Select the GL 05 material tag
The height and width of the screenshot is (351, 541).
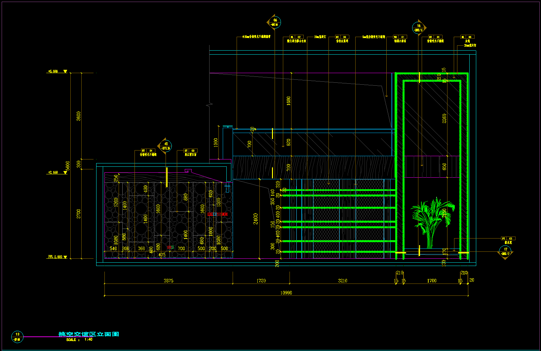click(467, 37)
